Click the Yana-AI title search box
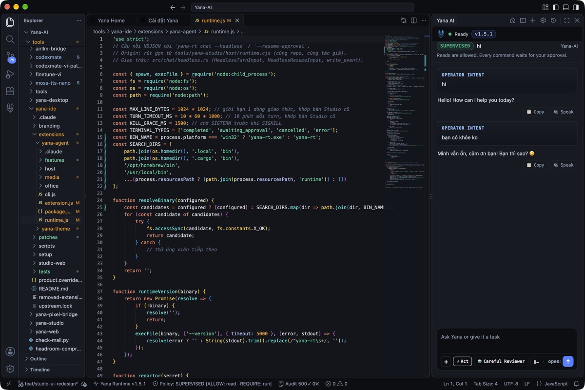Screen dimensions: 585x390 [x=302, y=7]
